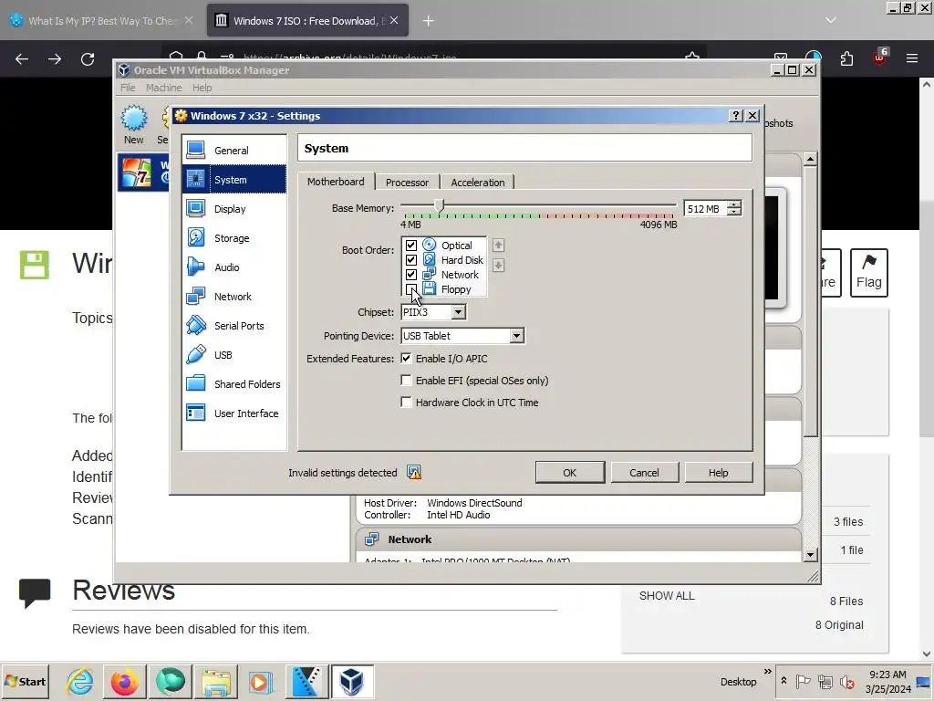
Task: Uncheck Optical boot device
Action: 411,245
